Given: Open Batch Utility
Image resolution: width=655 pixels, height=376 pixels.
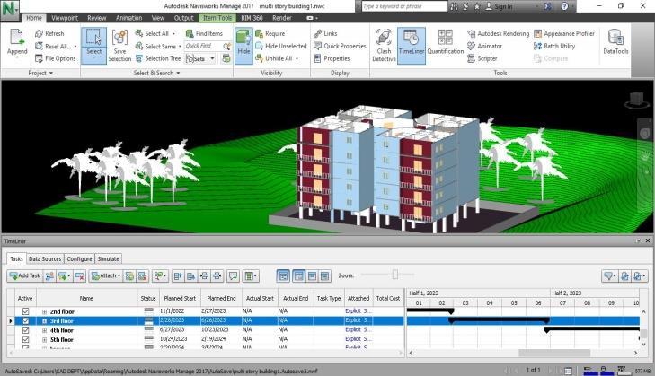Looking at the screenshot, I should click(x=554, y=46).
